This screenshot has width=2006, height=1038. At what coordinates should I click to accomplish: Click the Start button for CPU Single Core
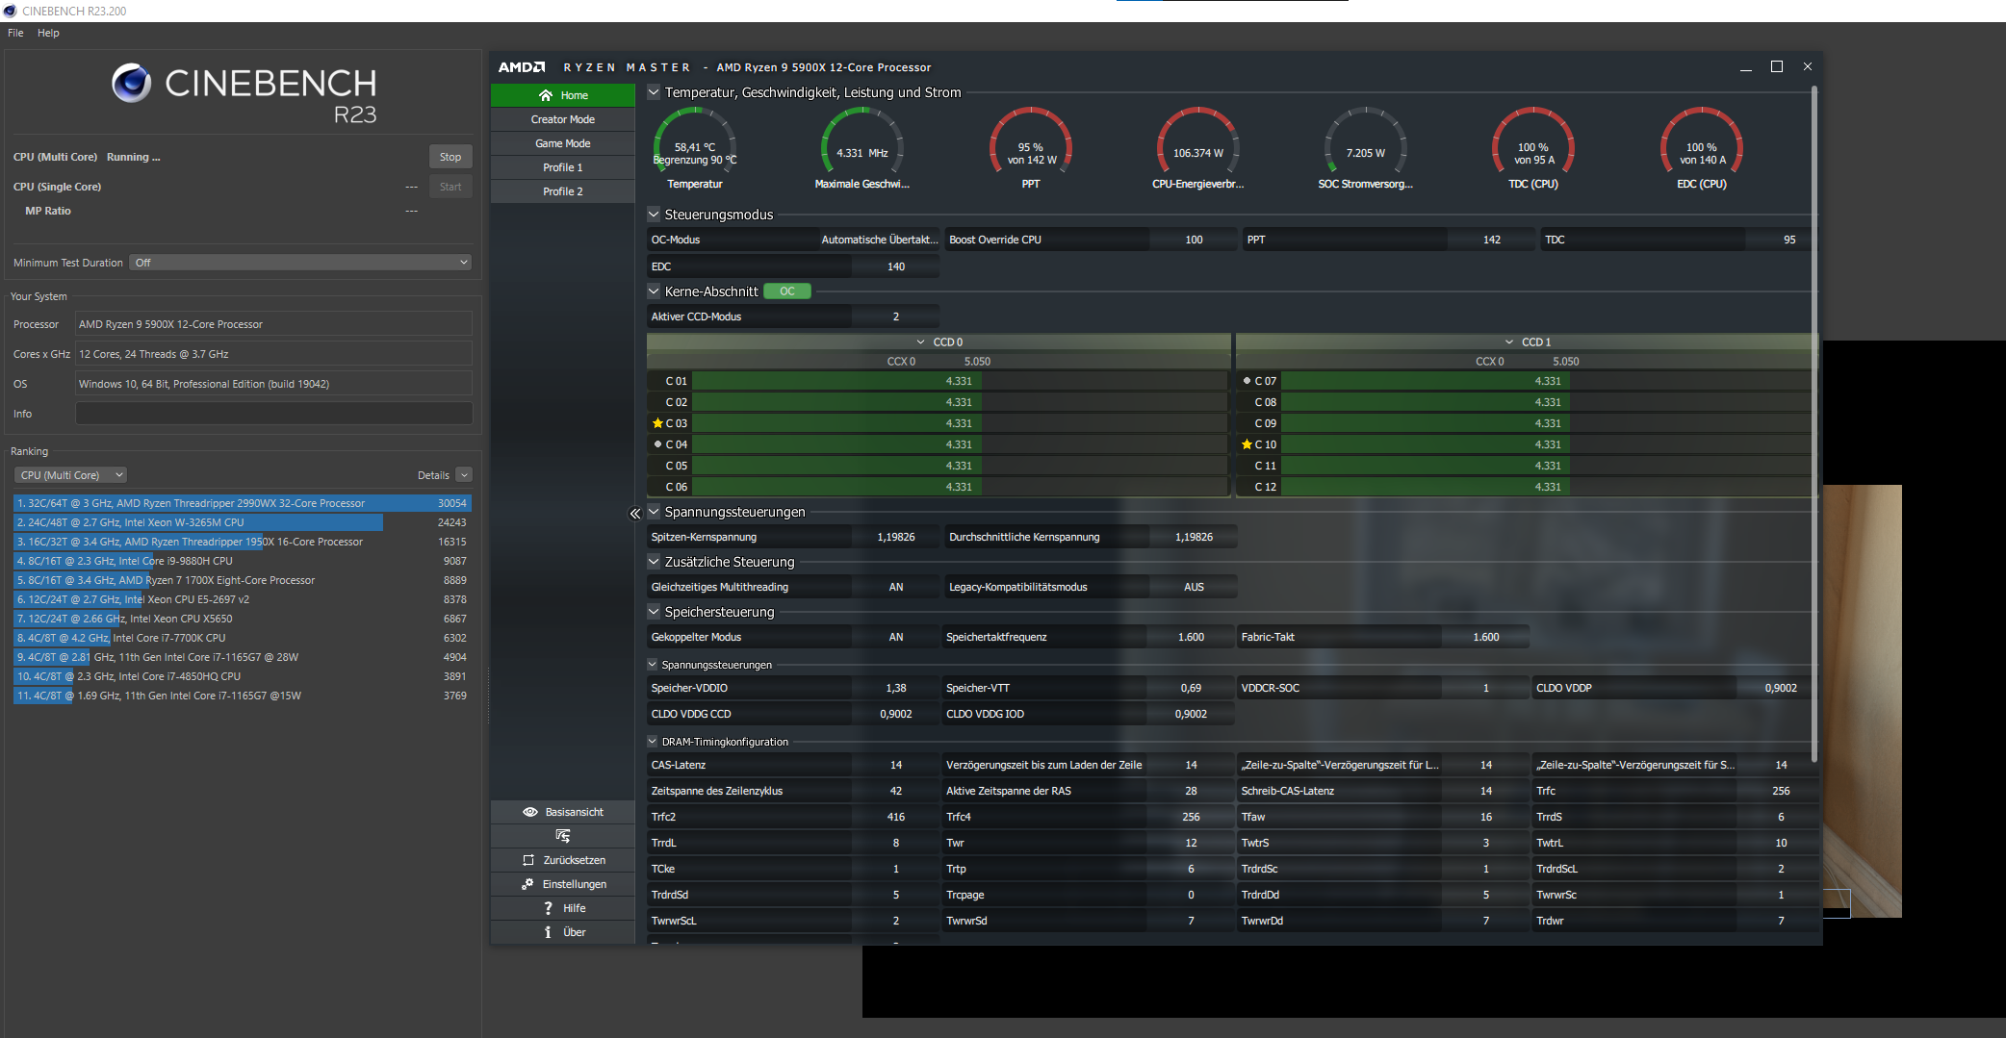pyautogui.click(x=450, y=187)
